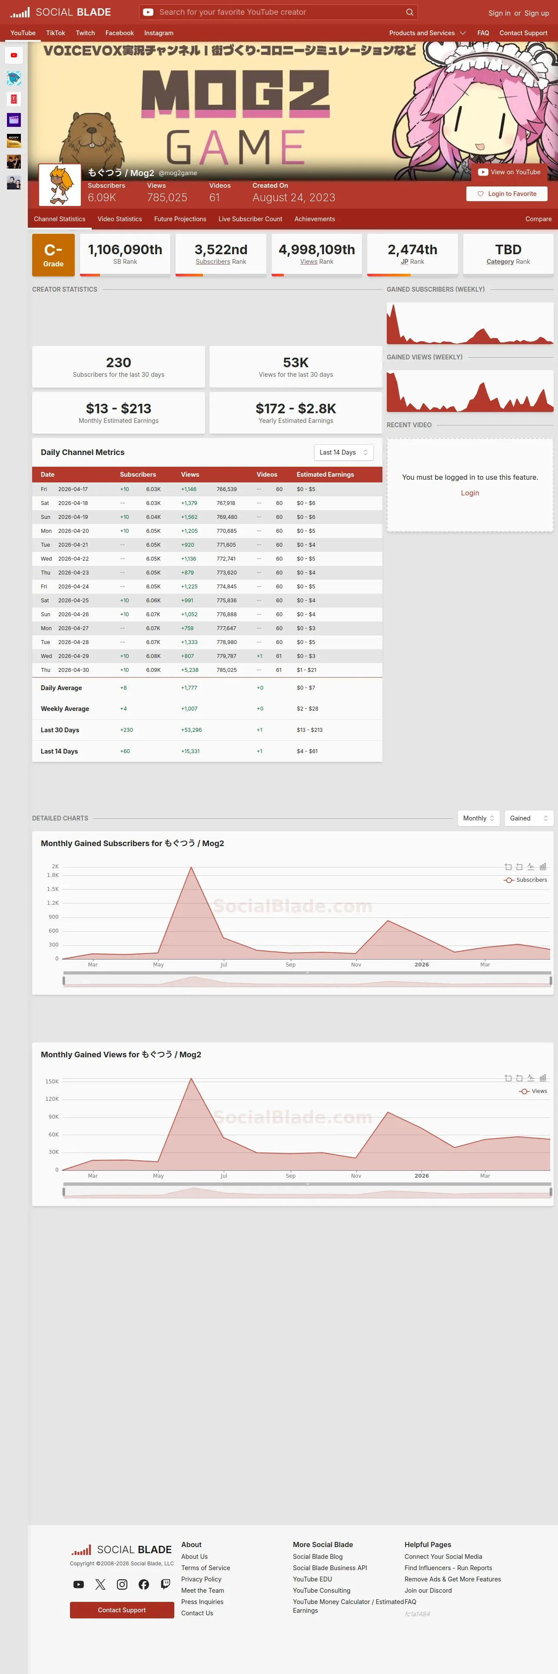Click the YouTube creator search field
The image size is (558, 1674).
click(x=279, y=12)
